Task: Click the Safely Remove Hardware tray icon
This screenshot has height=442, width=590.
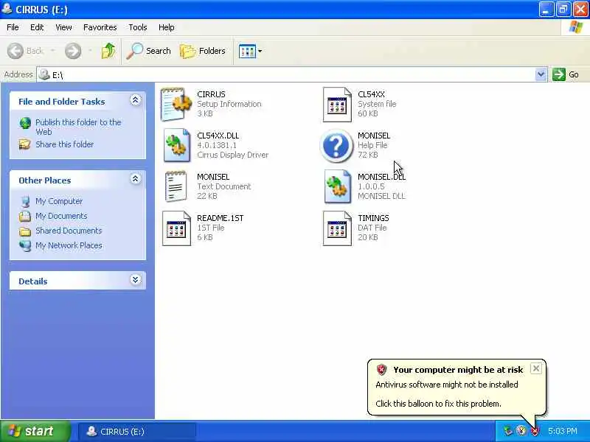Action: point(508,431)
